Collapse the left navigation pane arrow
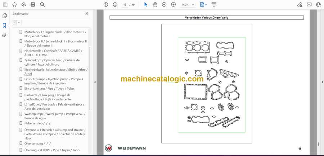 (x=95, y=82)
